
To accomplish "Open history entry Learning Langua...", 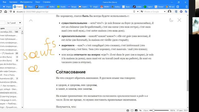I will click(9, 96).
